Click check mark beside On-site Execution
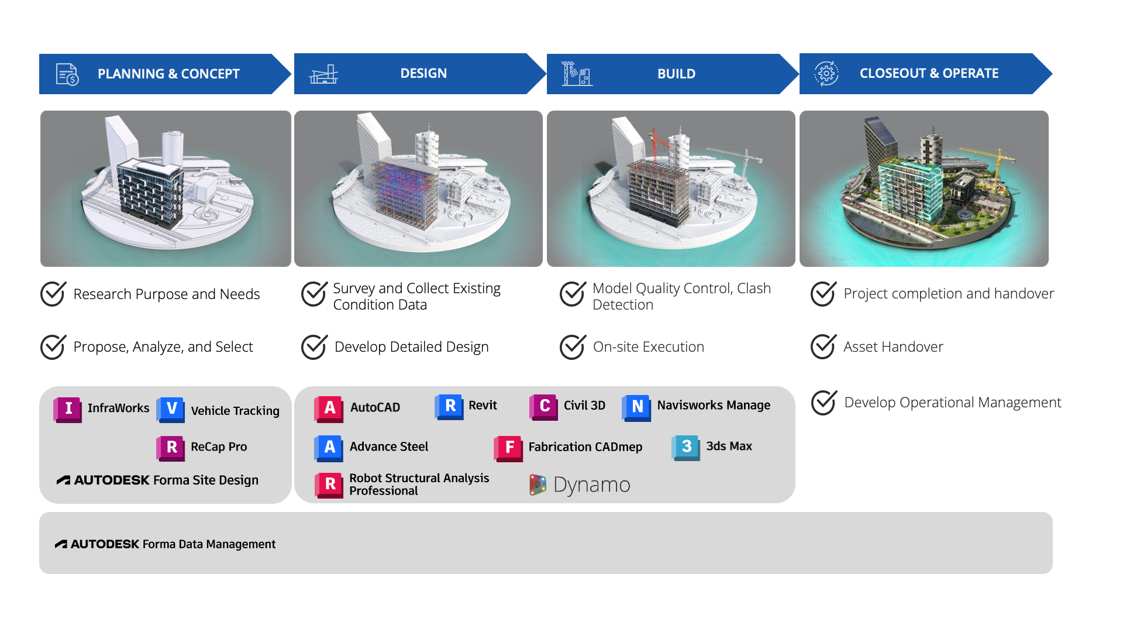Image resolution: width=1123 pixels, height=632 pixels. click(573, 347)
